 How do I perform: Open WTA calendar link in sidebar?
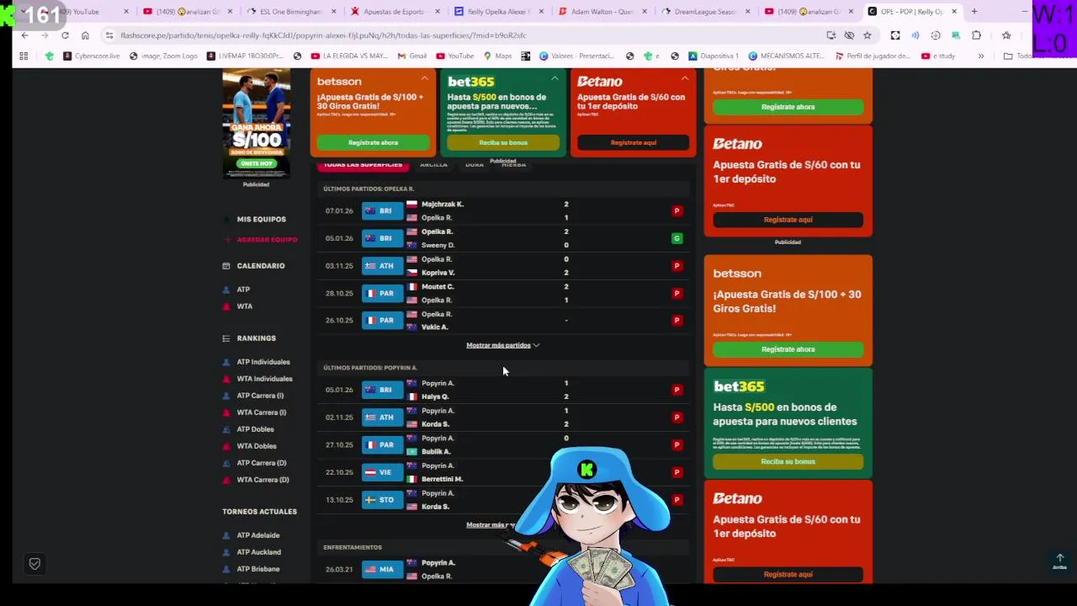(x=244, y=306)
